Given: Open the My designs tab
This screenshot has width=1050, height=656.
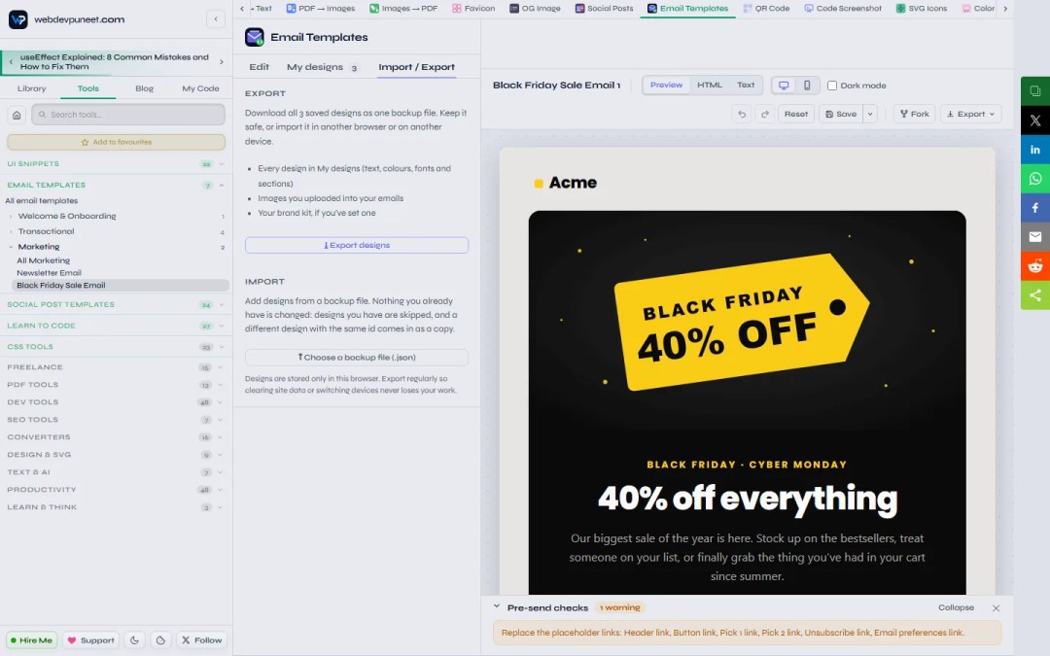Looking at the screenshot, I should coord(323,67).
